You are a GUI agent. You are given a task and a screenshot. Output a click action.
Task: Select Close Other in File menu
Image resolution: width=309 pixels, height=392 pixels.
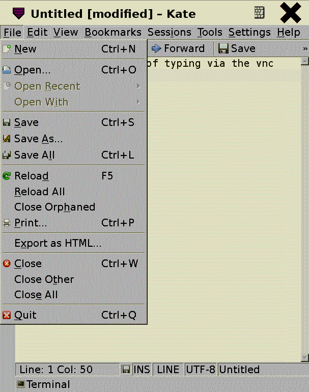click(x=44, y=279)
